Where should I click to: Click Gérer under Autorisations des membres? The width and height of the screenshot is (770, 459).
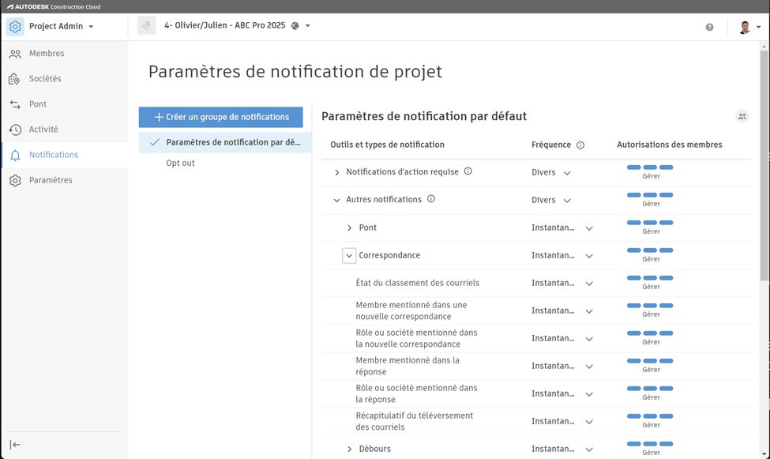(651, 175)
